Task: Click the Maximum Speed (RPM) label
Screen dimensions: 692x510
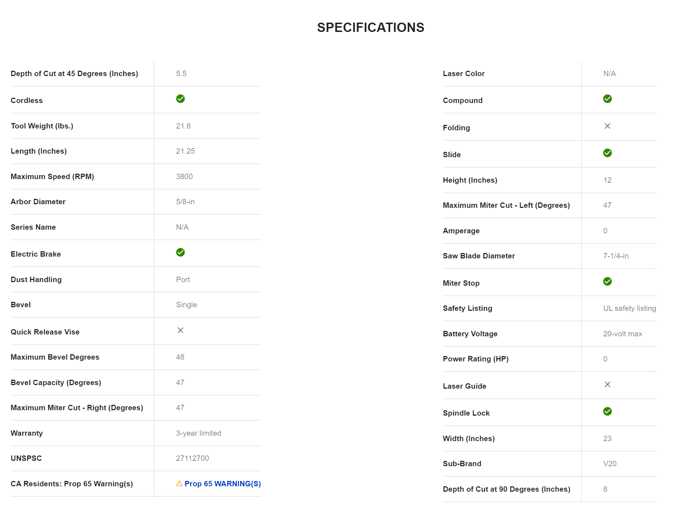Action: click(52, 177)
